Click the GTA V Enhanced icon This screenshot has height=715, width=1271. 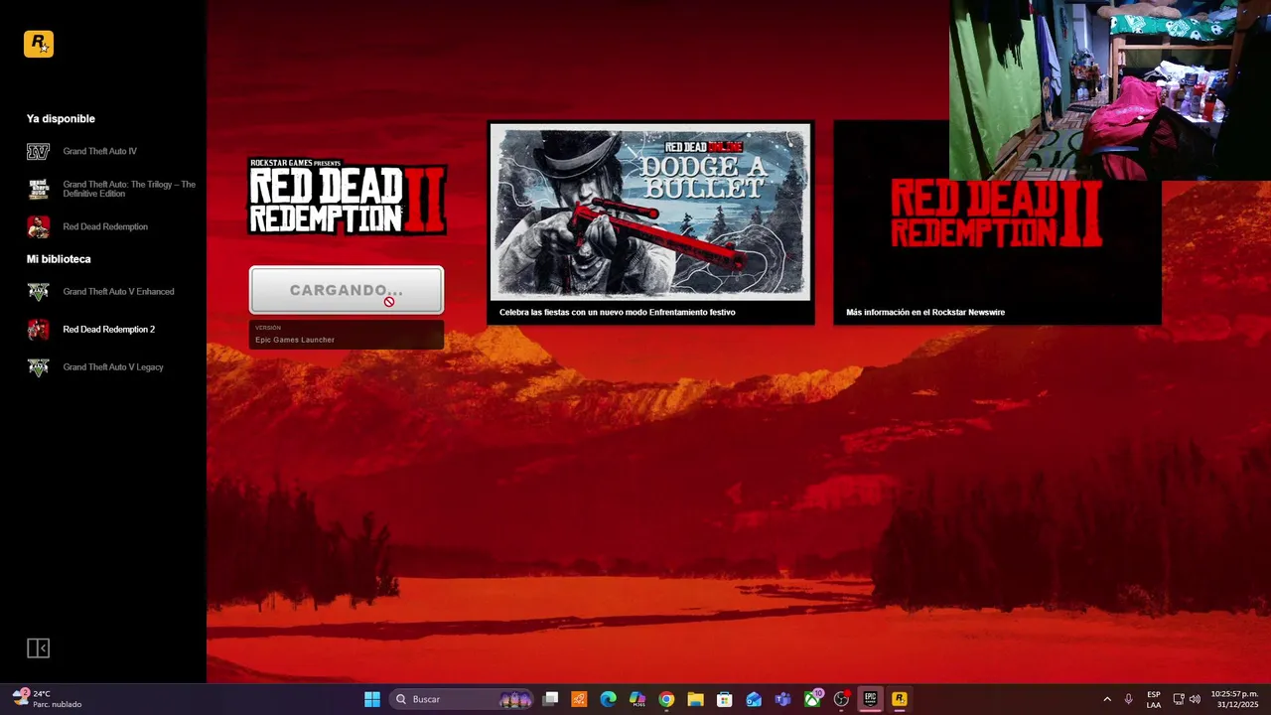(38, 292)
